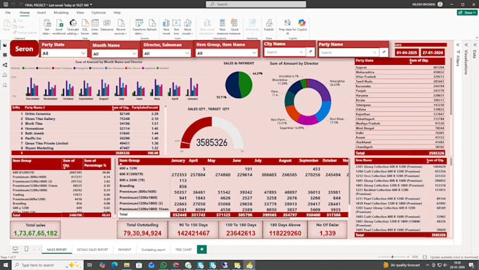Open File Explorer from the taskbar
The image size is (479, 270).
click(127, 265)
